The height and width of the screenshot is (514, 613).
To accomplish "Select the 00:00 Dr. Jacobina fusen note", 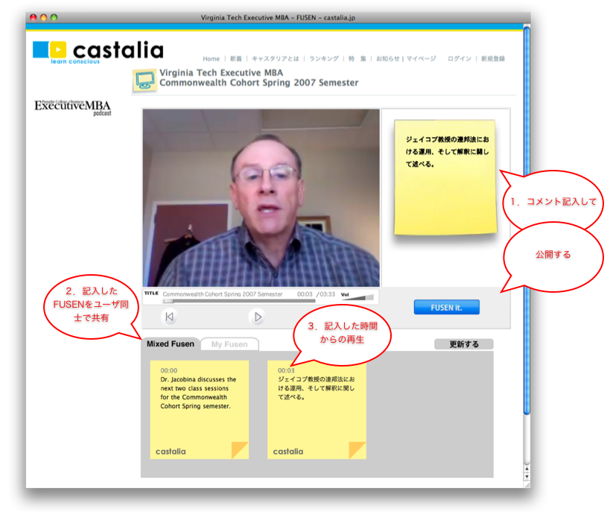I will point(200,409).
